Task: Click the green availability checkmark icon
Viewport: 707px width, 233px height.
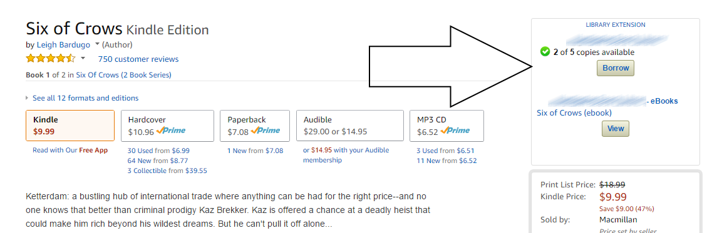Action: point(545,52)
